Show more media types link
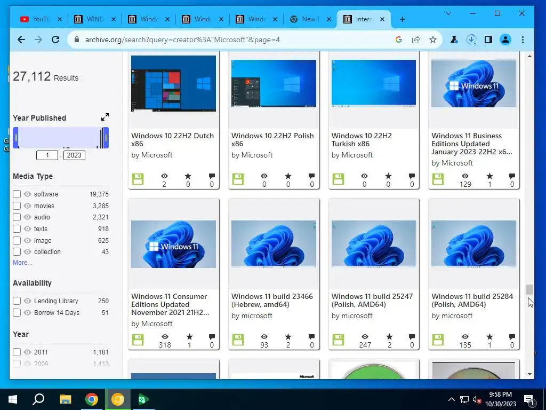Viewport: 546px width, 410px height. (22, 263)
